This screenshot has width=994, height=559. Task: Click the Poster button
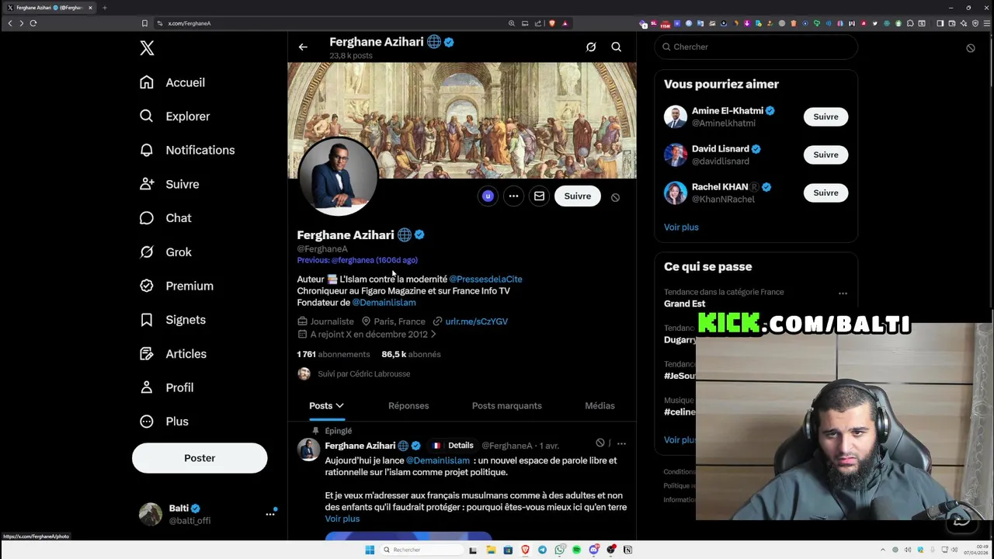pos(200,458)
